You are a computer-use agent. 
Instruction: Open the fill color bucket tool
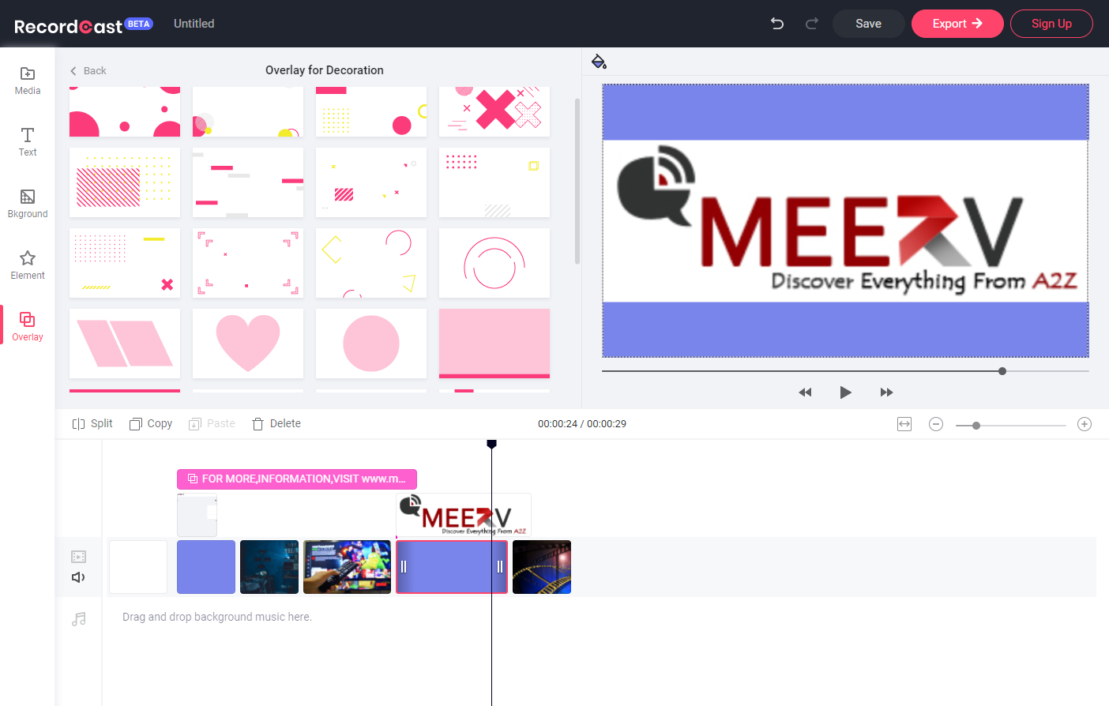599,62
